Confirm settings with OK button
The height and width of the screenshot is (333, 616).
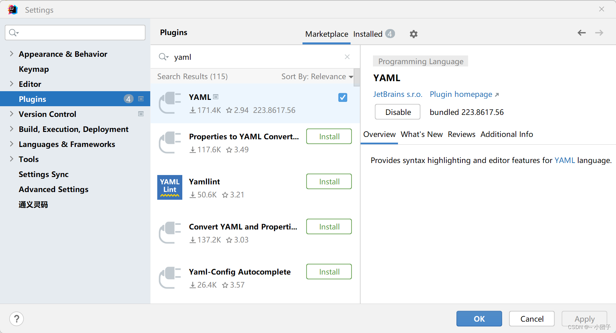479,319
